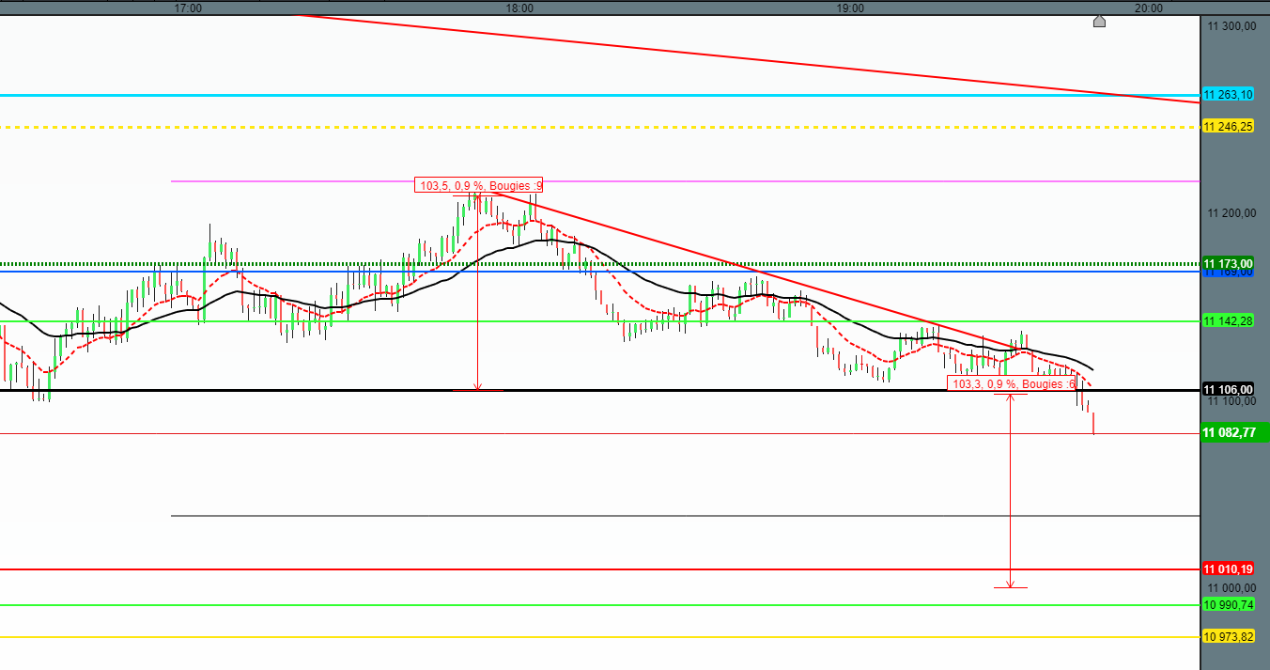Select the red 11 010,19 price label
This screenshot has height=670, width=1270.
pyautogui.click(x=1229, y=569)
